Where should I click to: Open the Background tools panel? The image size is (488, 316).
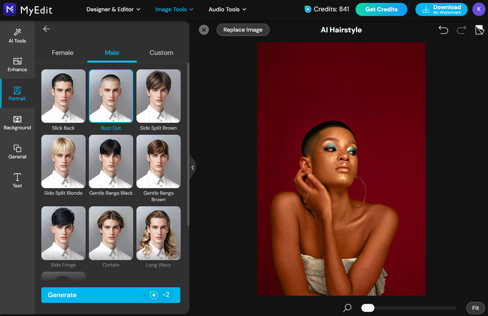tap(17, 122)
